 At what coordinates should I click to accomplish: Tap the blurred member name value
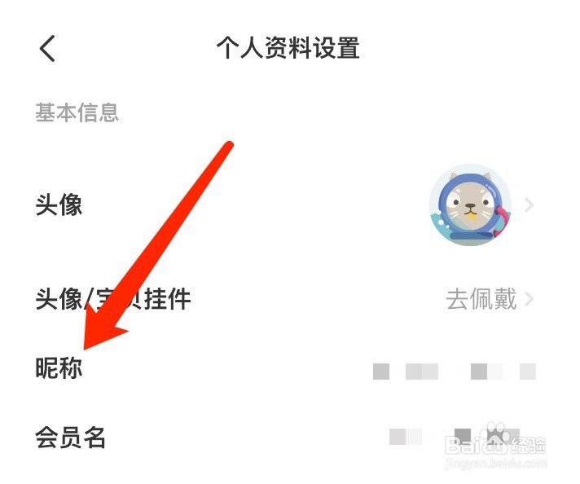(455, 437)
